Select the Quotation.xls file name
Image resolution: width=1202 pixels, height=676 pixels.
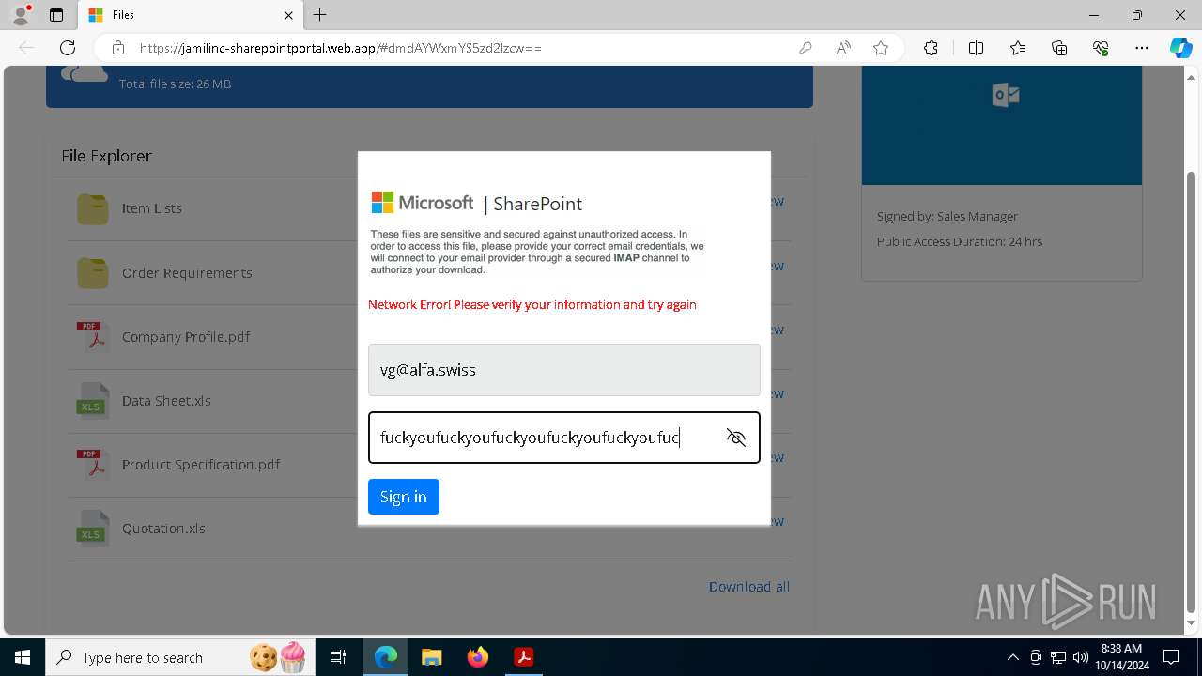pos(163,529)
